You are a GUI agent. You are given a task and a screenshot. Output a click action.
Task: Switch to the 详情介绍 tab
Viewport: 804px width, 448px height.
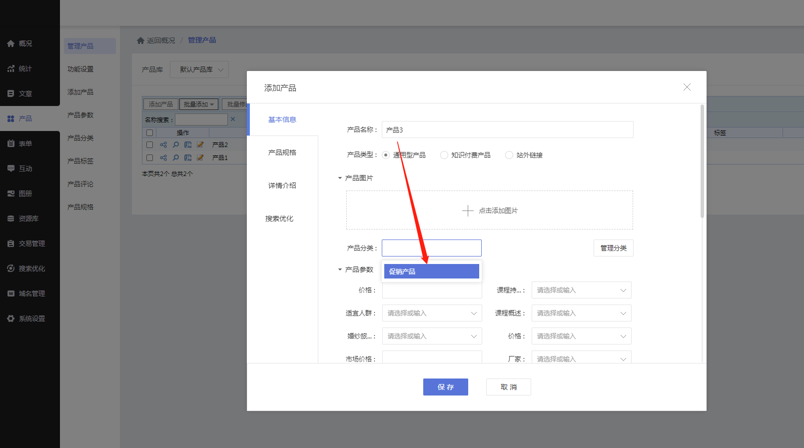(x=282, y=185)
